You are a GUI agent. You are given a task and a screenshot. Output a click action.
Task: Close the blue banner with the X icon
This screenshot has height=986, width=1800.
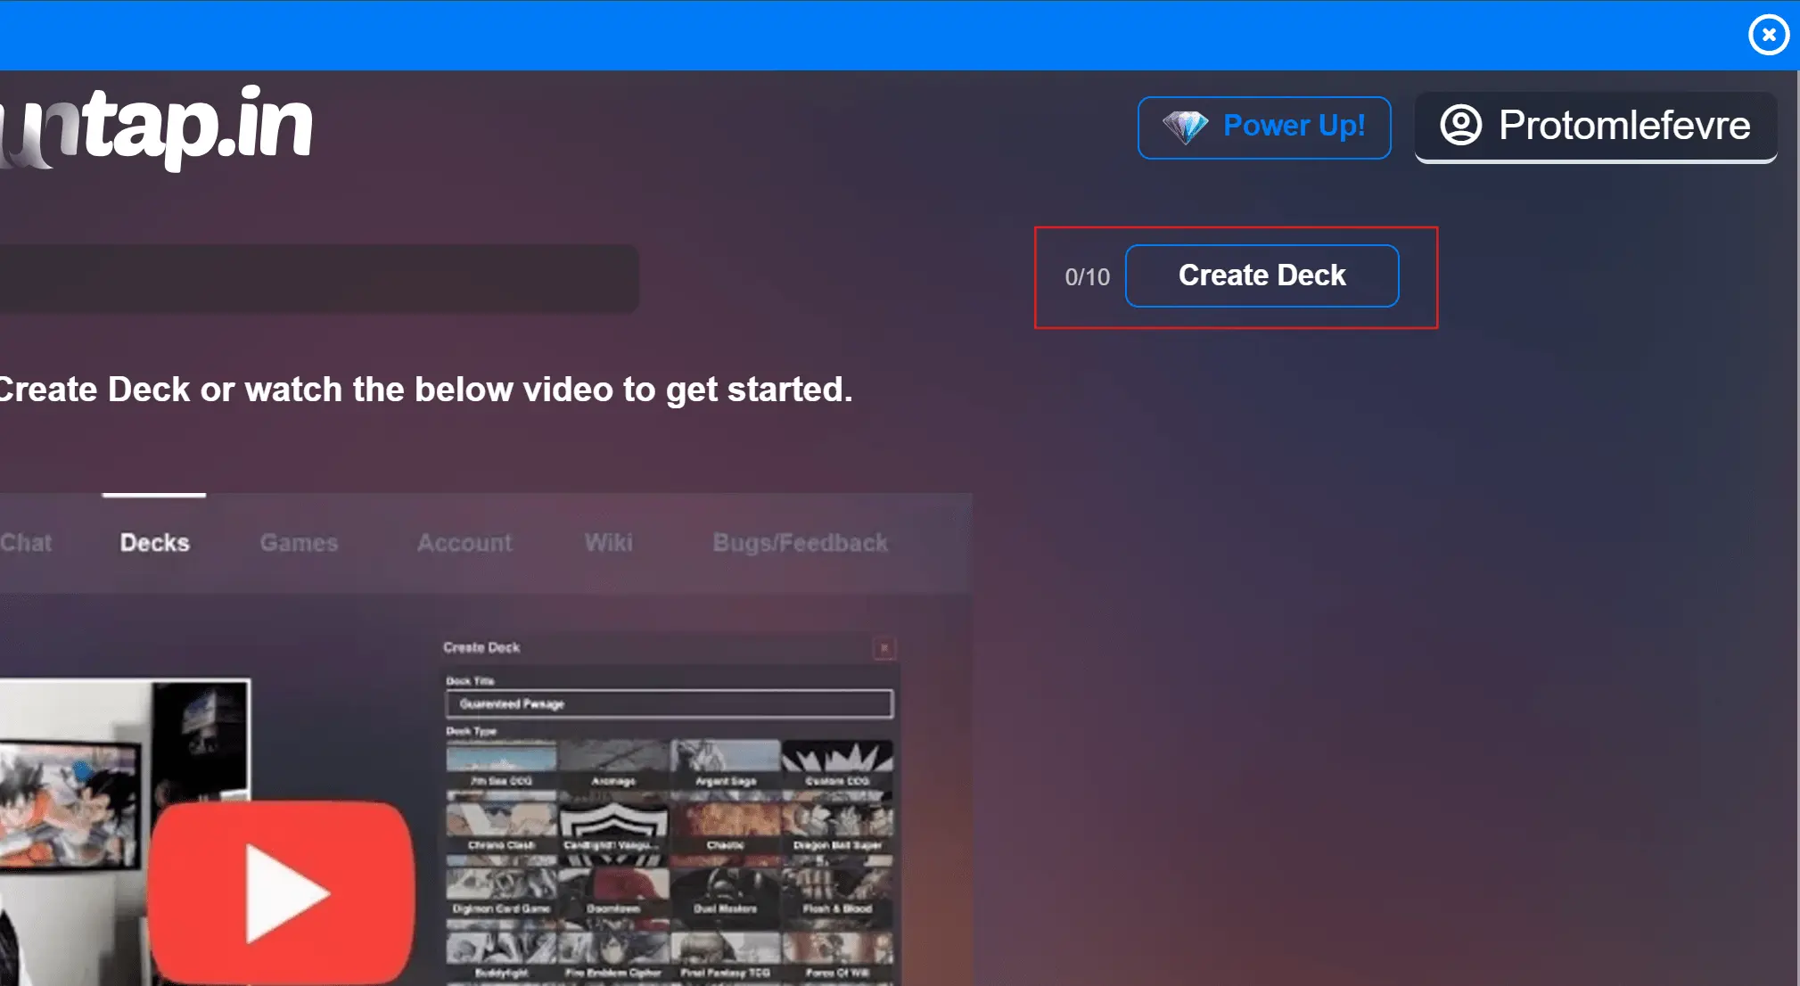pyautogui.click(x=1769, y=35)
